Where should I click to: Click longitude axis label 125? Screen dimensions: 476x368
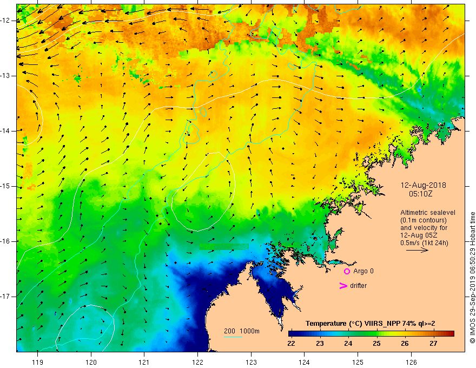358,362
